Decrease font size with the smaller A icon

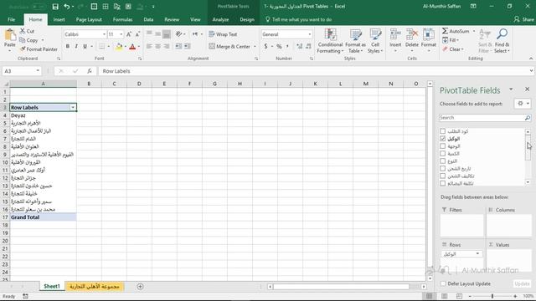point(137,34)
